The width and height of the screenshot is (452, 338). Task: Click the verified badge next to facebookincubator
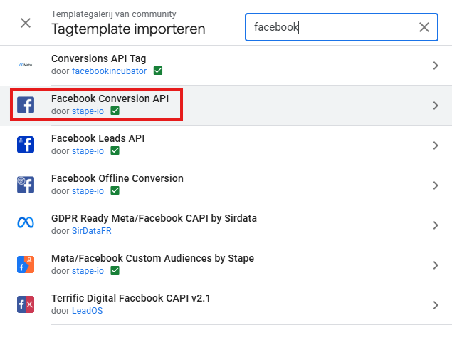[x=158, y=71]
